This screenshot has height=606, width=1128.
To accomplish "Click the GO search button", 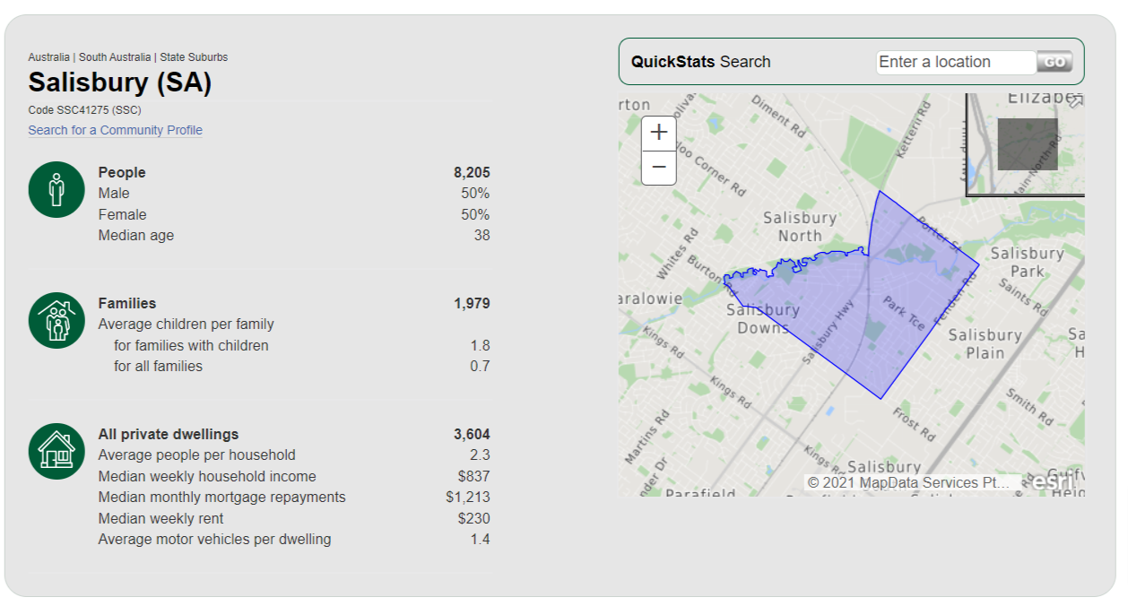I will tap(1054, 62).
